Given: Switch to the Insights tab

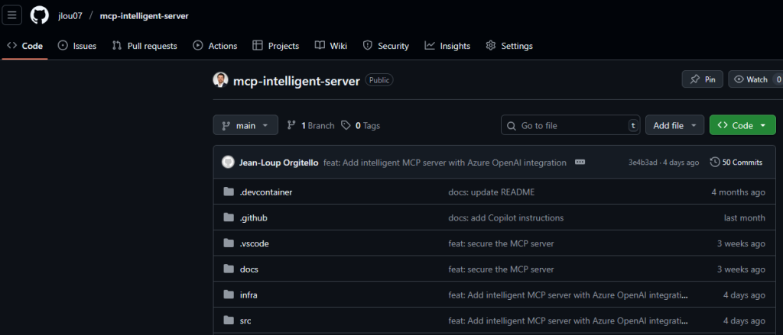Looking at the screenshot, I should (x=447, y=46).
